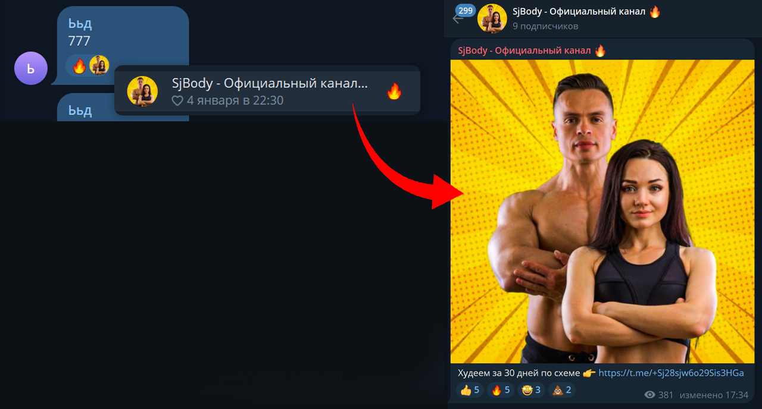Click heart icon beside "4 января в 22:30"
Image resolution: width=762 pixels, height=409 pixels.
click(177, 101)
